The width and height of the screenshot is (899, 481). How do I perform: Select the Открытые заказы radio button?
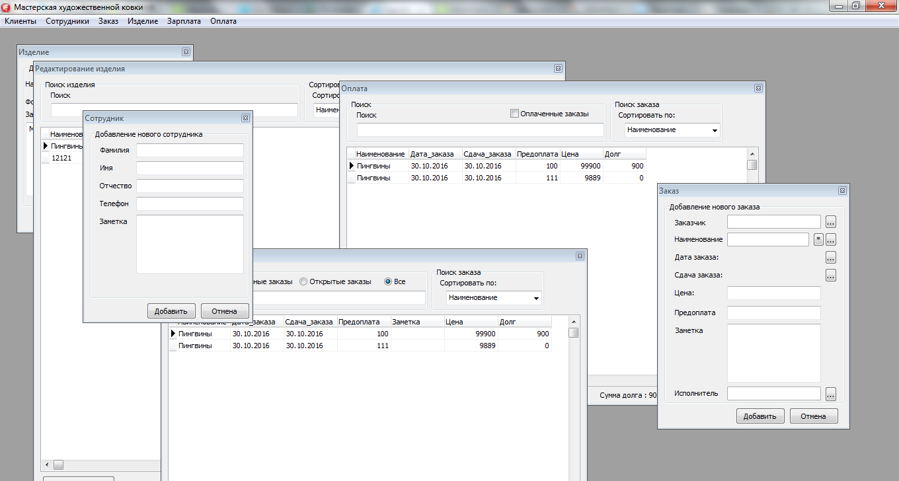(x=303, y=281)
